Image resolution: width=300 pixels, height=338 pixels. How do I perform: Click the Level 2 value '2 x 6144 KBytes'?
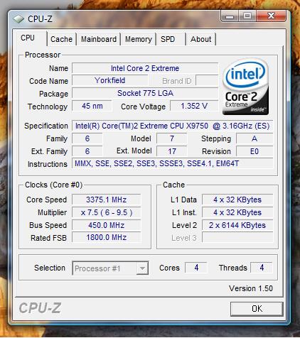[x=237, y=225]
